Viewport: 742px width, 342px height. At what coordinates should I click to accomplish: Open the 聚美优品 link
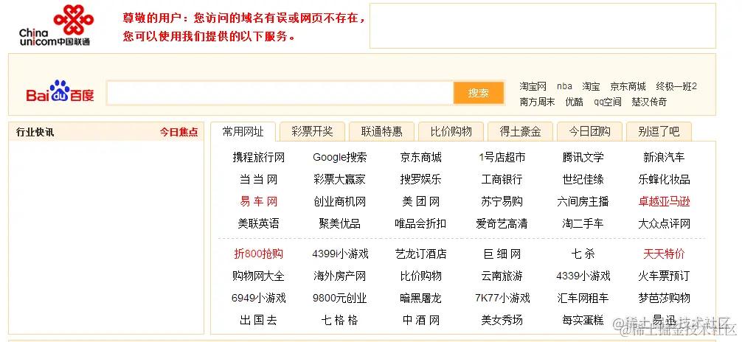340,224
